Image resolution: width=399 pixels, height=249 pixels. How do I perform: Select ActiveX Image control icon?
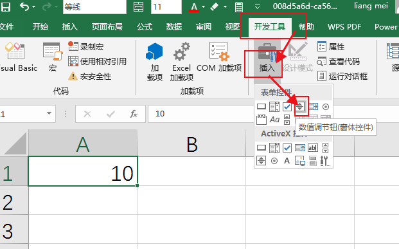pyautogui.click(x=300, y=161)
